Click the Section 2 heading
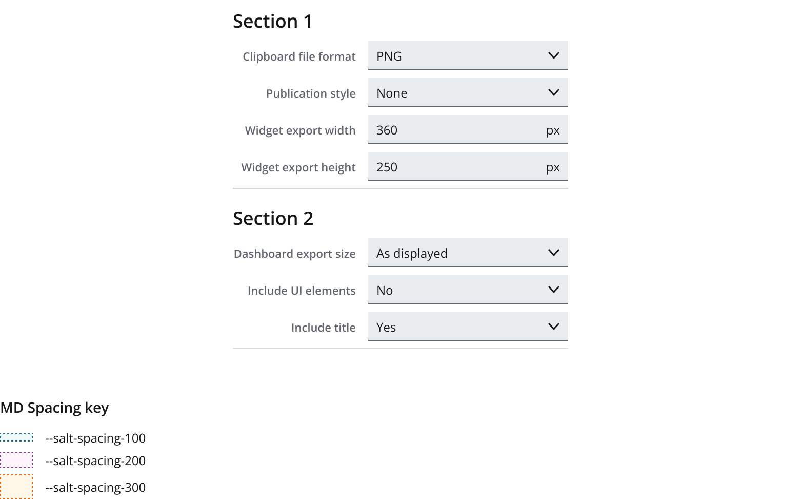This screenshot has width=800, height=499. click(x=273, y=219)
